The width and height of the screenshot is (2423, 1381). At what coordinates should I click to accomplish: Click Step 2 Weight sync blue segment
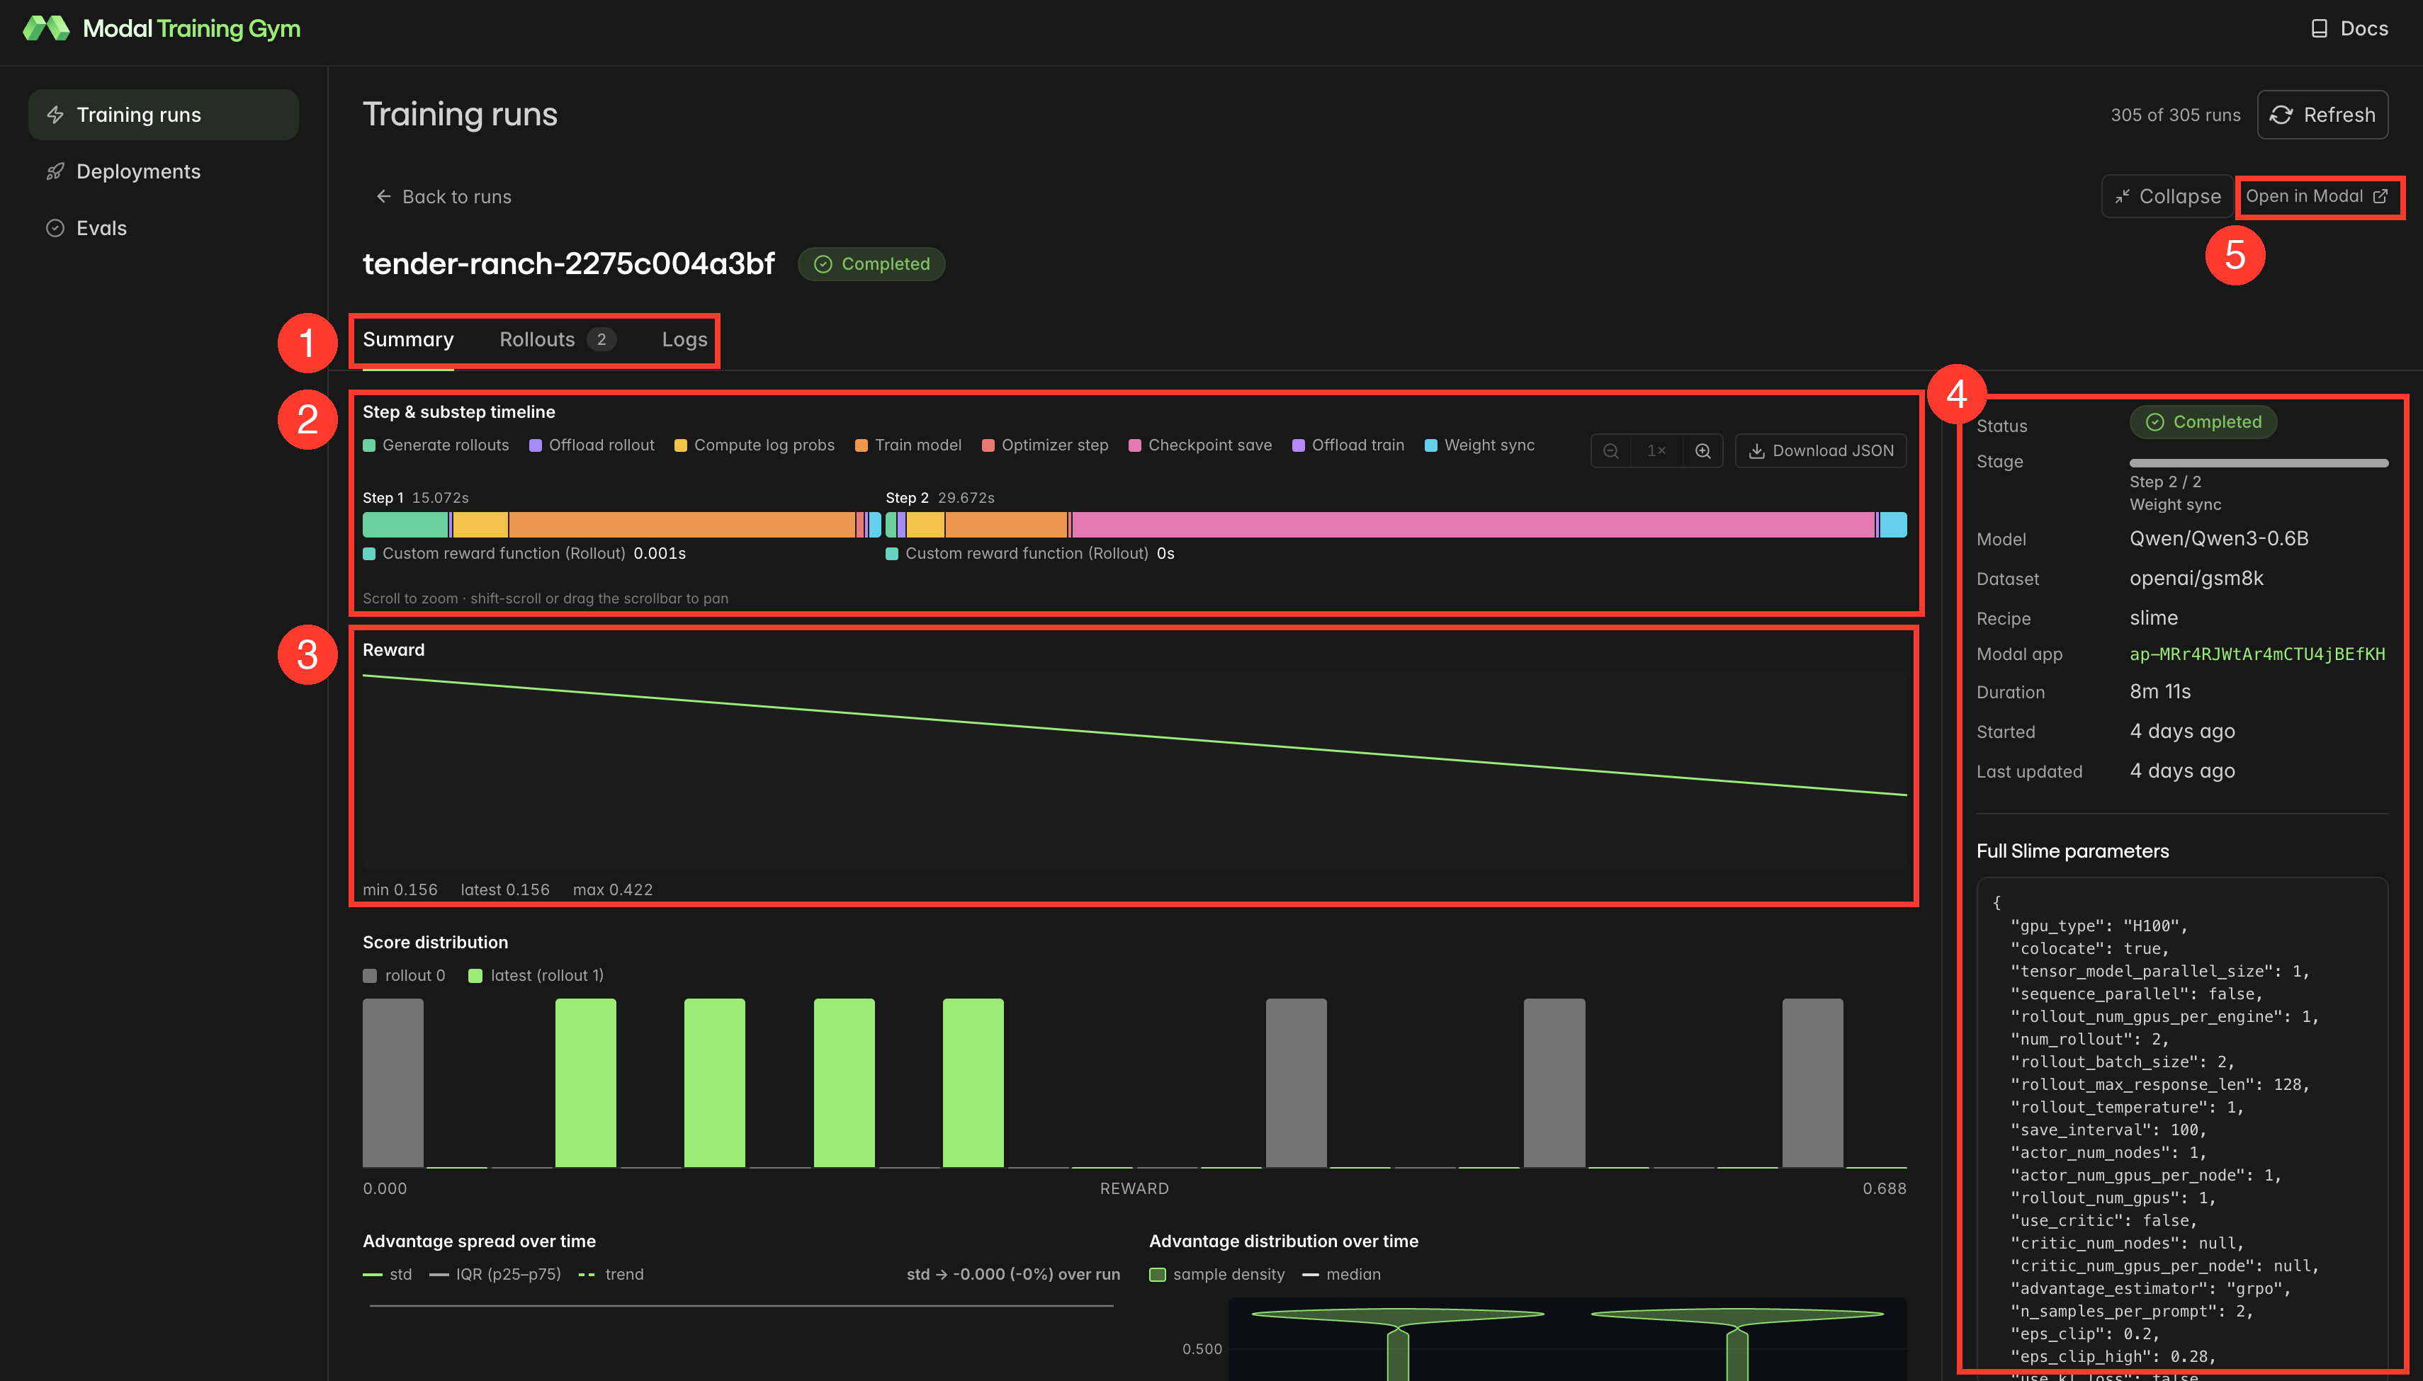pos(1894,525)
